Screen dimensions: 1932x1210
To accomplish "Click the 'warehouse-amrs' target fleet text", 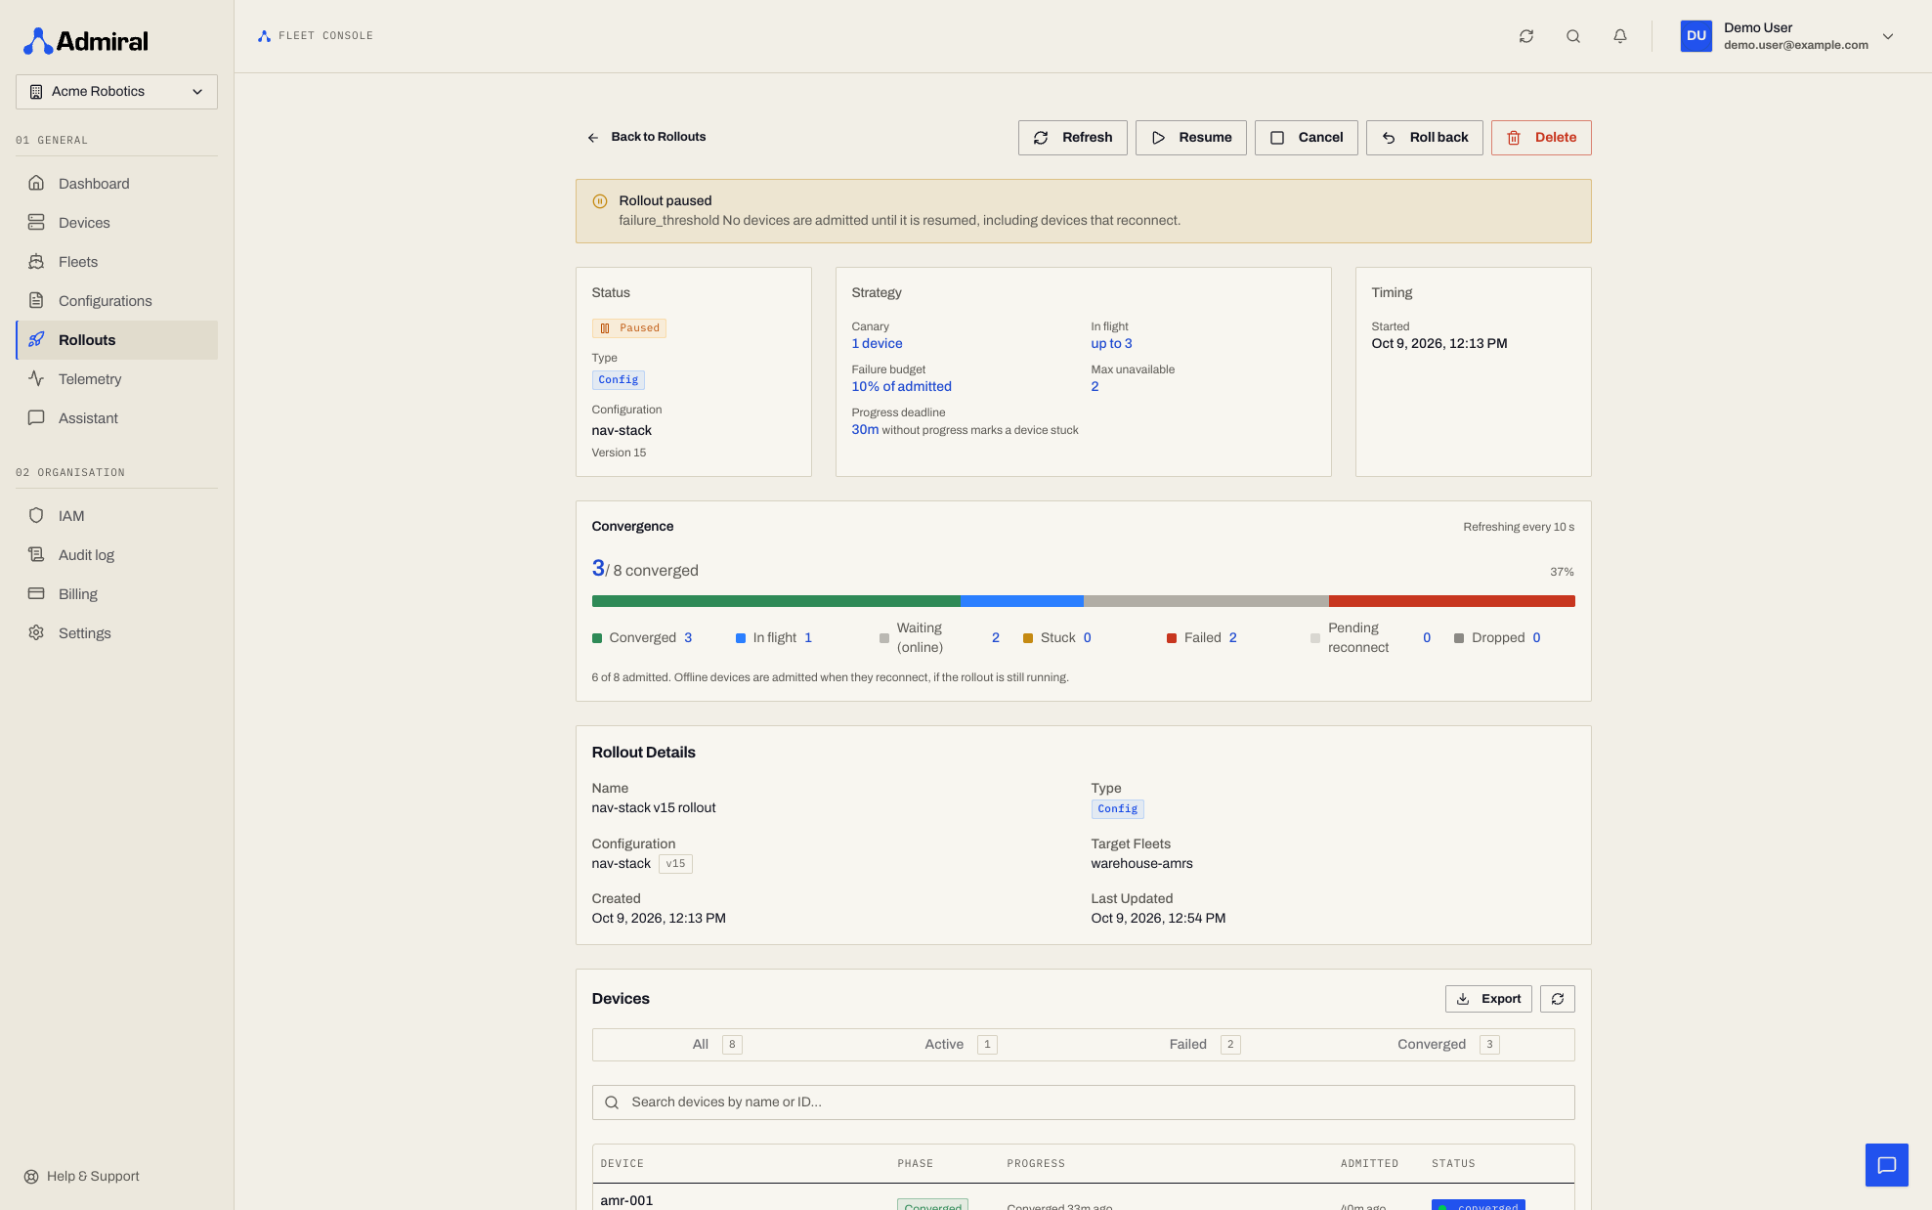I will [1141, 864].
